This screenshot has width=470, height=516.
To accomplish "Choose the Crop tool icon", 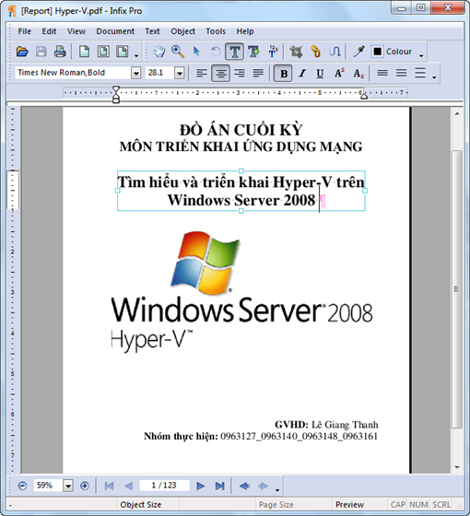I will pyautogui.click(x=296, y=52).
